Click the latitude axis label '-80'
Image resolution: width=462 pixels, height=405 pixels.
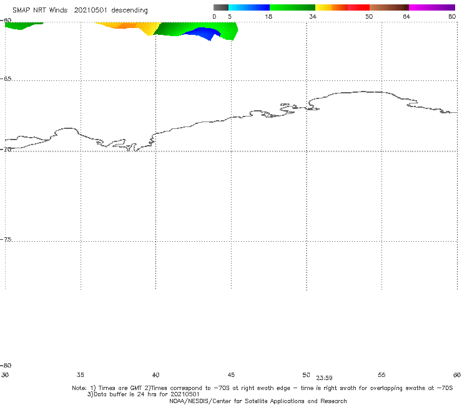coord(6,366)
